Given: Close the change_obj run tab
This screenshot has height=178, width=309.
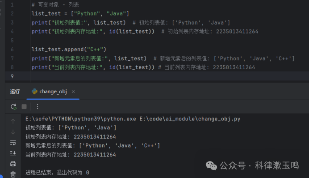Looking at the screenshot, I should 73,91.
